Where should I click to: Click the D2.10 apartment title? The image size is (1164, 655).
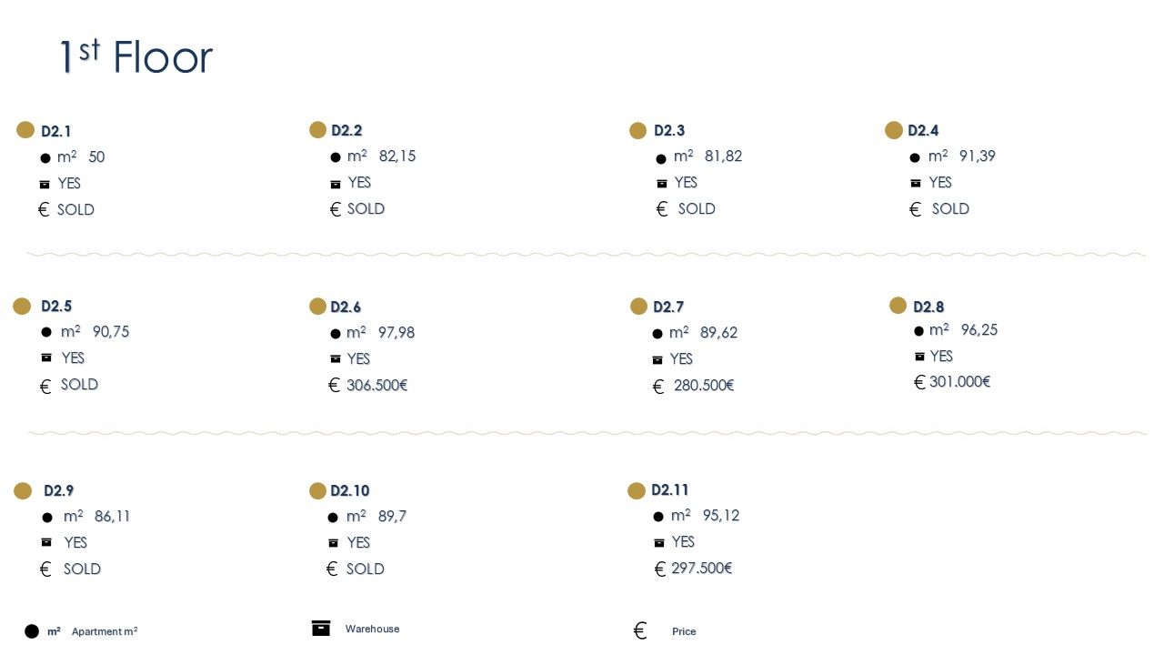[x=350, y=491]
